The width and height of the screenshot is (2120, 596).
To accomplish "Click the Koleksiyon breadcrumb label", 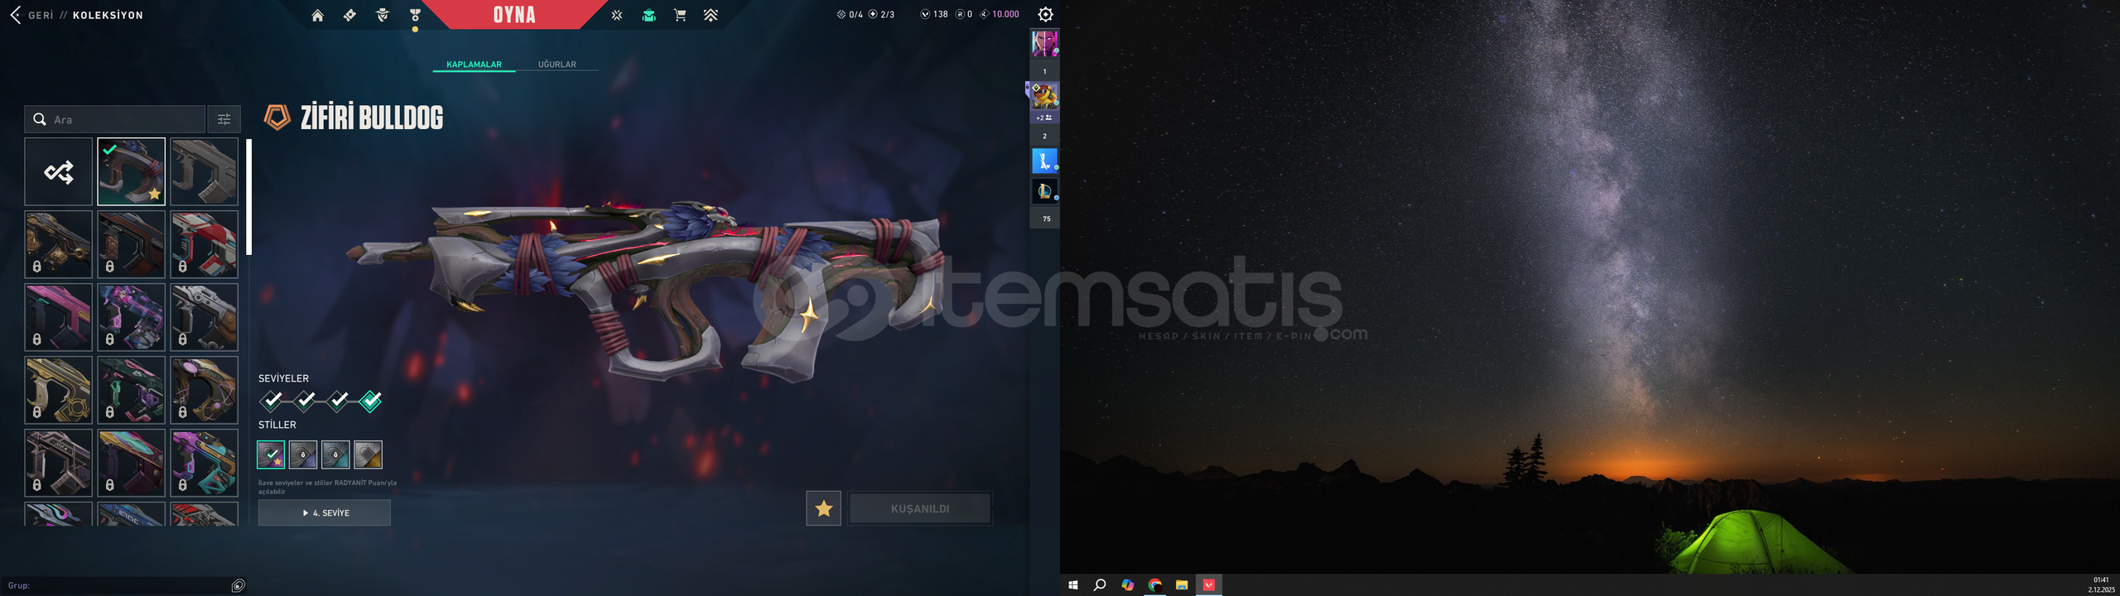I will click(108, 15).
